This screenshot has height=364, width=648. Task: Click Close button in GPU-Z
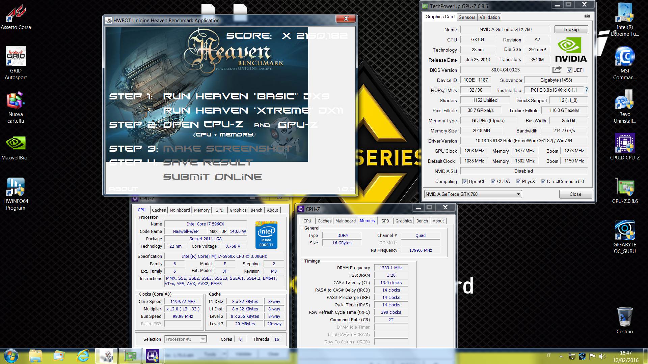pyautogui.click(x=575, y=194)
